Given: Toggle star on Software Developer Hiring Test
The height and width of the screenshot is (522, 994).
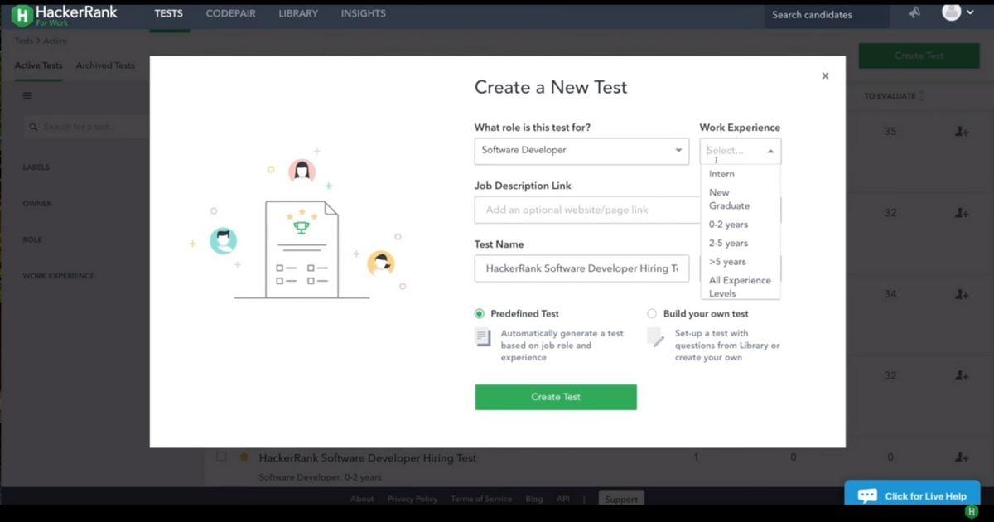Looking at the screenshot, I should (244, 457).
